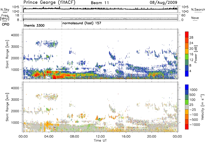Select the 'normalsound (fast) 157' CPID entry
The image size is (205, 142).
tap(82, 23)
